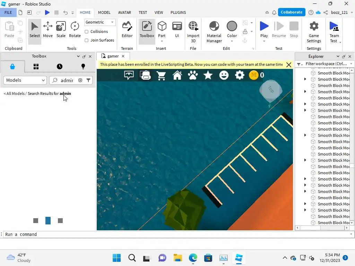
Task: Click the house icon in viewport
Action: point(177,75)
